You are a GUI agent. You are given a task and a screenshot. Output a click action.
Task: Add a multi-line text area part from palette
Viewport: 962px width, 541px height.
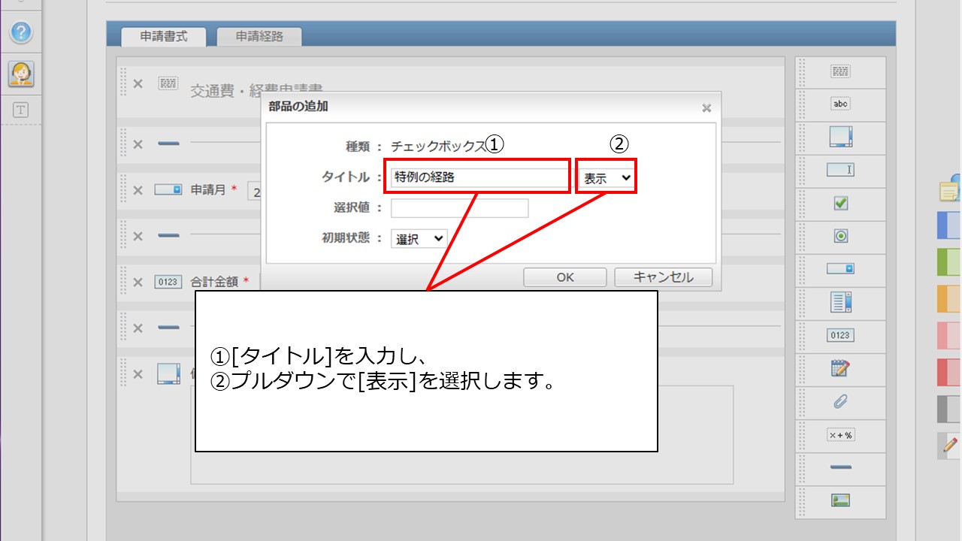point(840,138)
